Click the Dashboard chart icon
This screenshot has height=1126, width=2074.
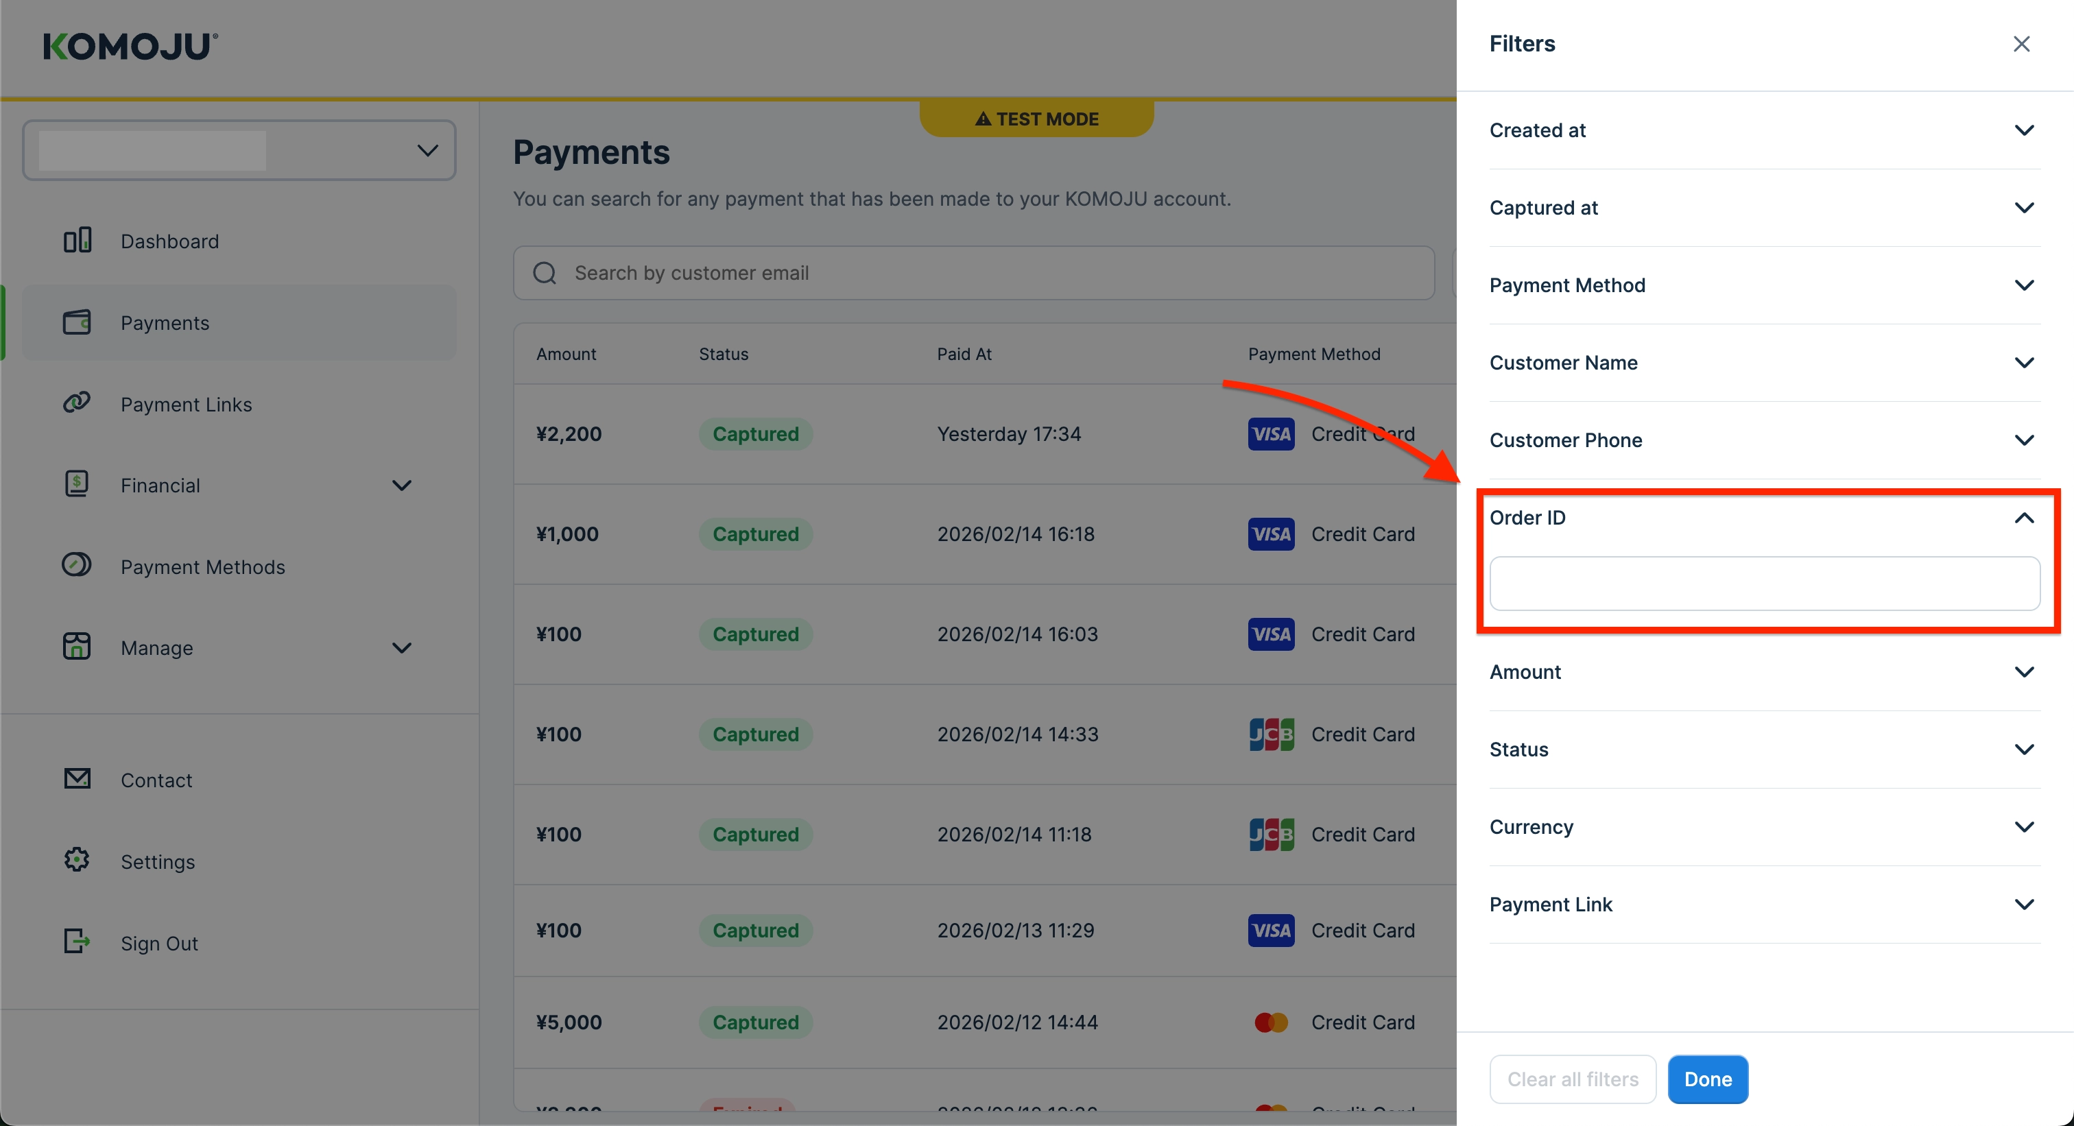tap(78, 240)
